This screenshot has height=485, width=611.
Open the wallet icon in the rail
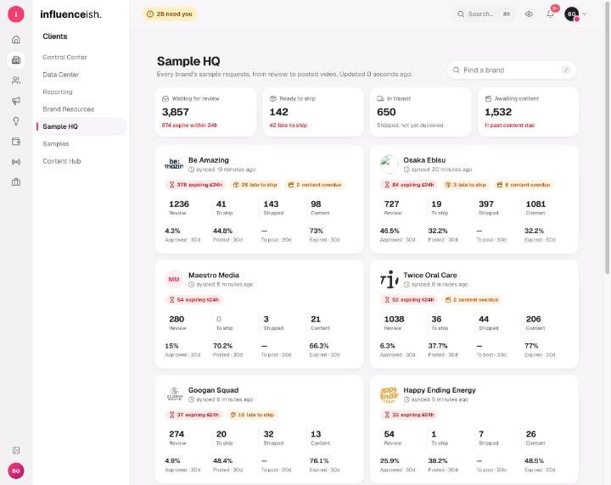[x=16, y=142]
